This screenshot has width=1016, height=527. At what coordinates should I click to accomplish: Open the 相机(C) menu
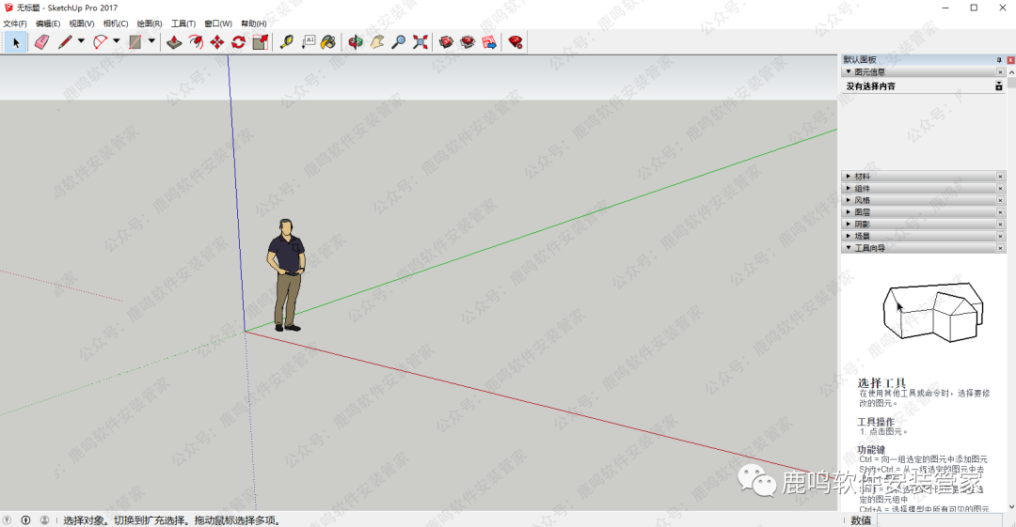116,23
